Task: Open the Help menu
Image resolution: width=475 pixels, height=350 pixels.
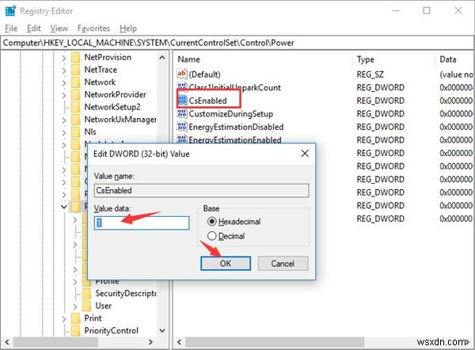Action: (128, 29)
